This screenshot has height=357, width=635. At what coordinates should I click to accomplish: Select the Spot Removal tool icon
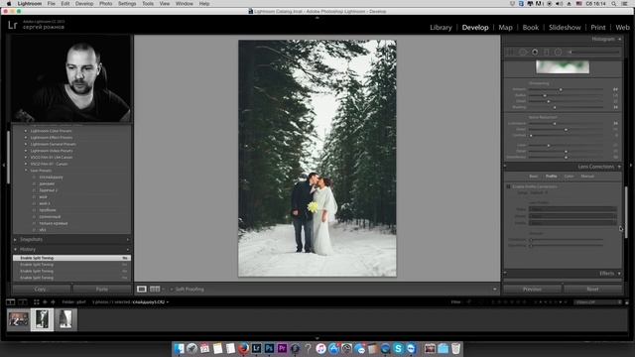pos(523,53)
